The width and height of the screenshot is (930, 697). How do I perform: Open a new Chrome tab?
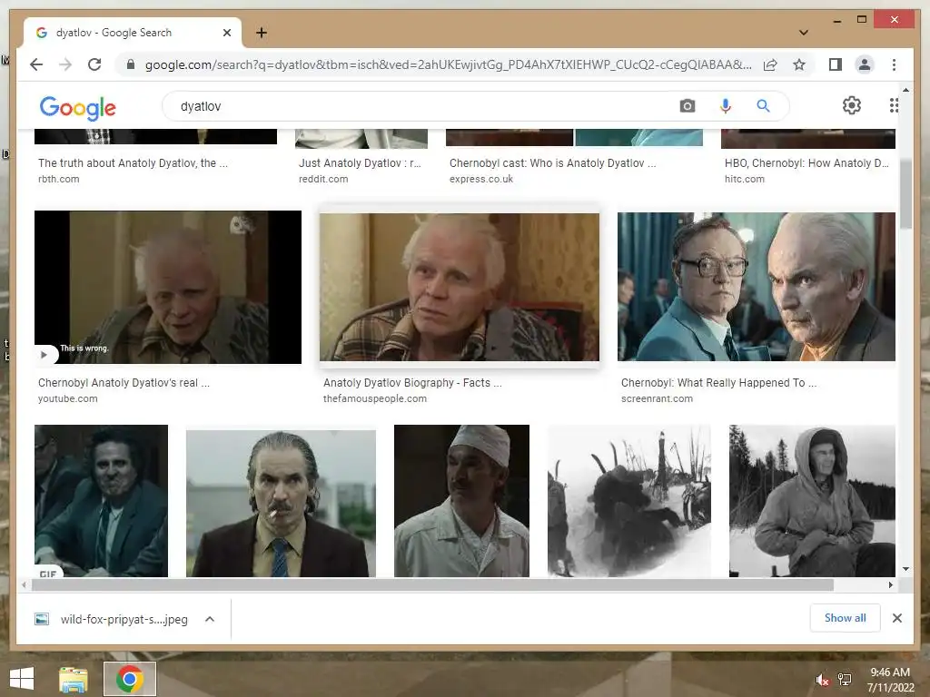[x=261, y=33]
